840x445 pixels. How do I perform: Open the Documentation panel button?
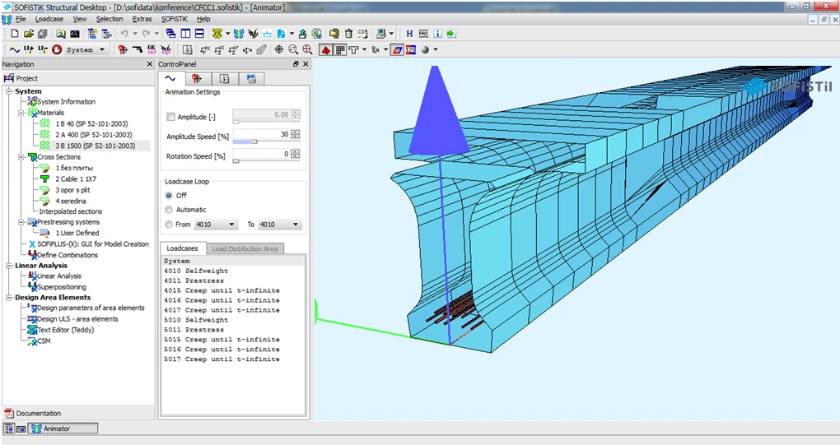click(x=77, y=413)
